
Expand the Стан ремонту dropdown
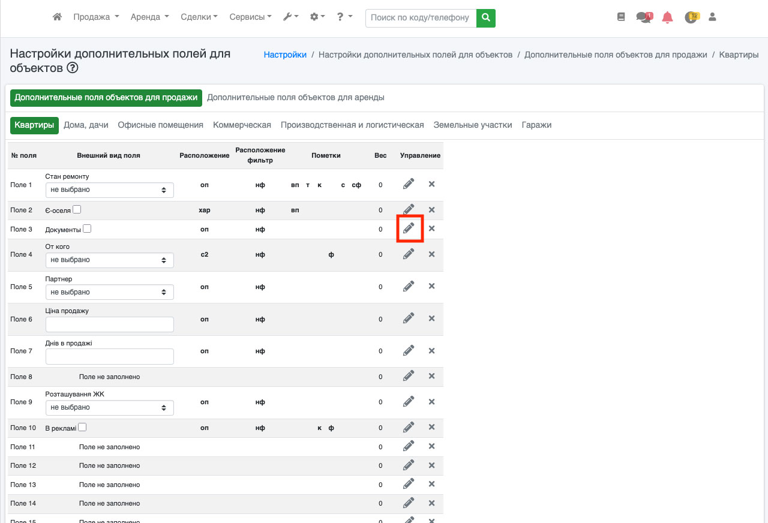click(x=109, y=190)
